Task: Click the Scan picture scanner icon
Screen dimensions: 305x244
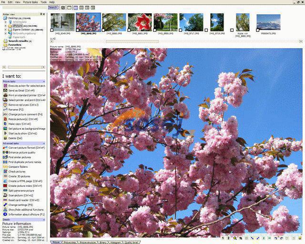Action: [x=5, y=195]
